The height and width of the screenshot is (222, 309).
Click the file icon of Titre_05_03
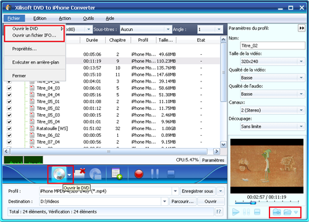(32, 115)
